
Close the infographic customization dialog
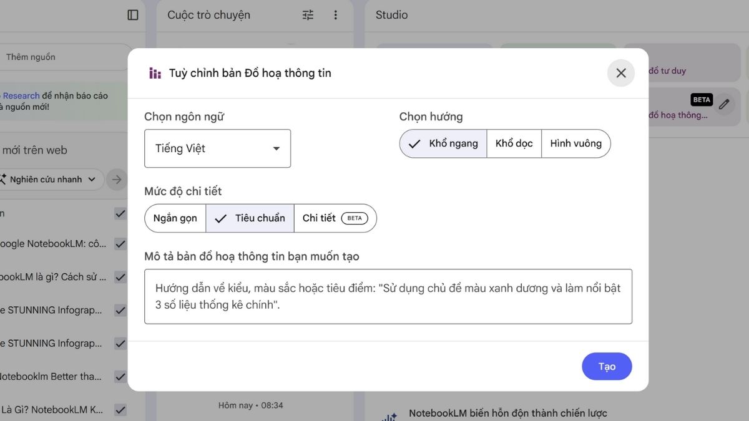click(620, 73)
